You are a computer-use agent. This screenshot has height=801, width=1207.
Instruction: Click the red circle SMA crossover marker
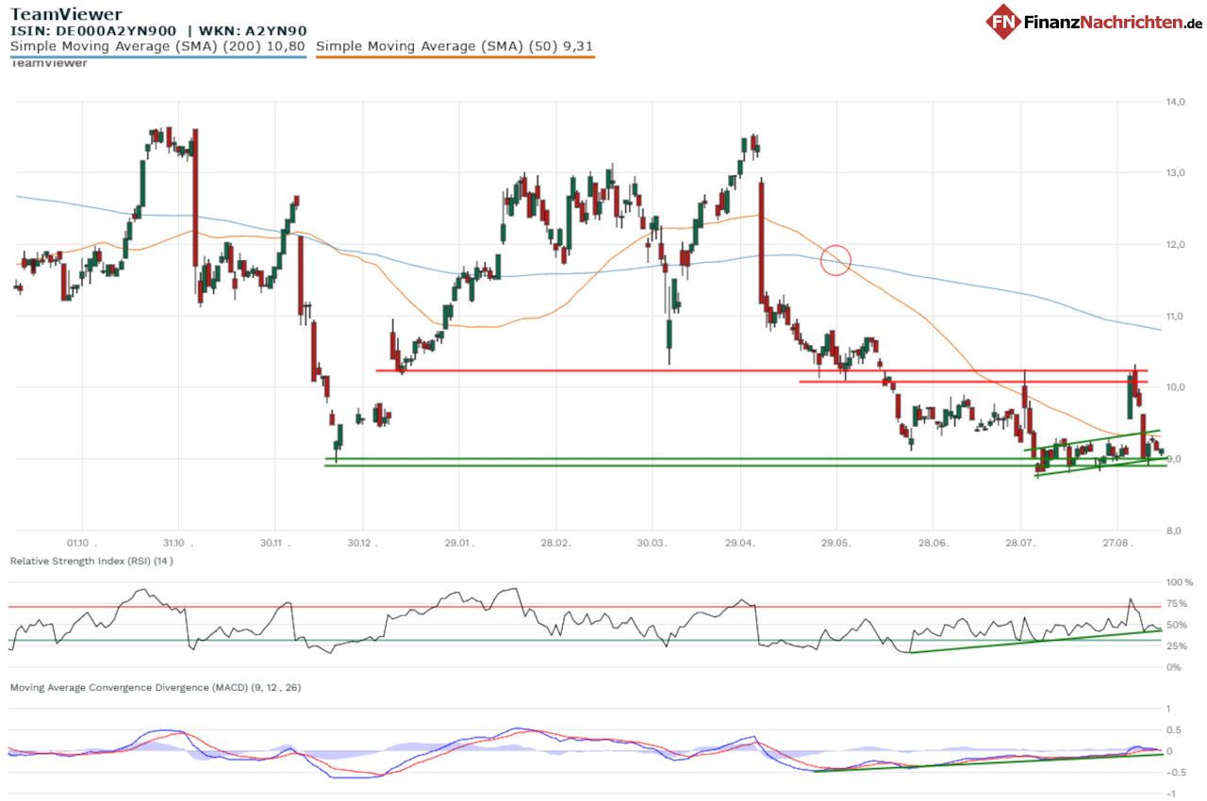[836, 260]
